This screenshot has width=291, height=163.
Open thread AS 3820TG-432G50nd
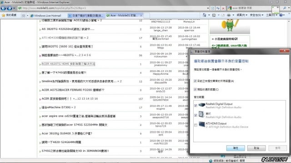click(x=68, y=29)
